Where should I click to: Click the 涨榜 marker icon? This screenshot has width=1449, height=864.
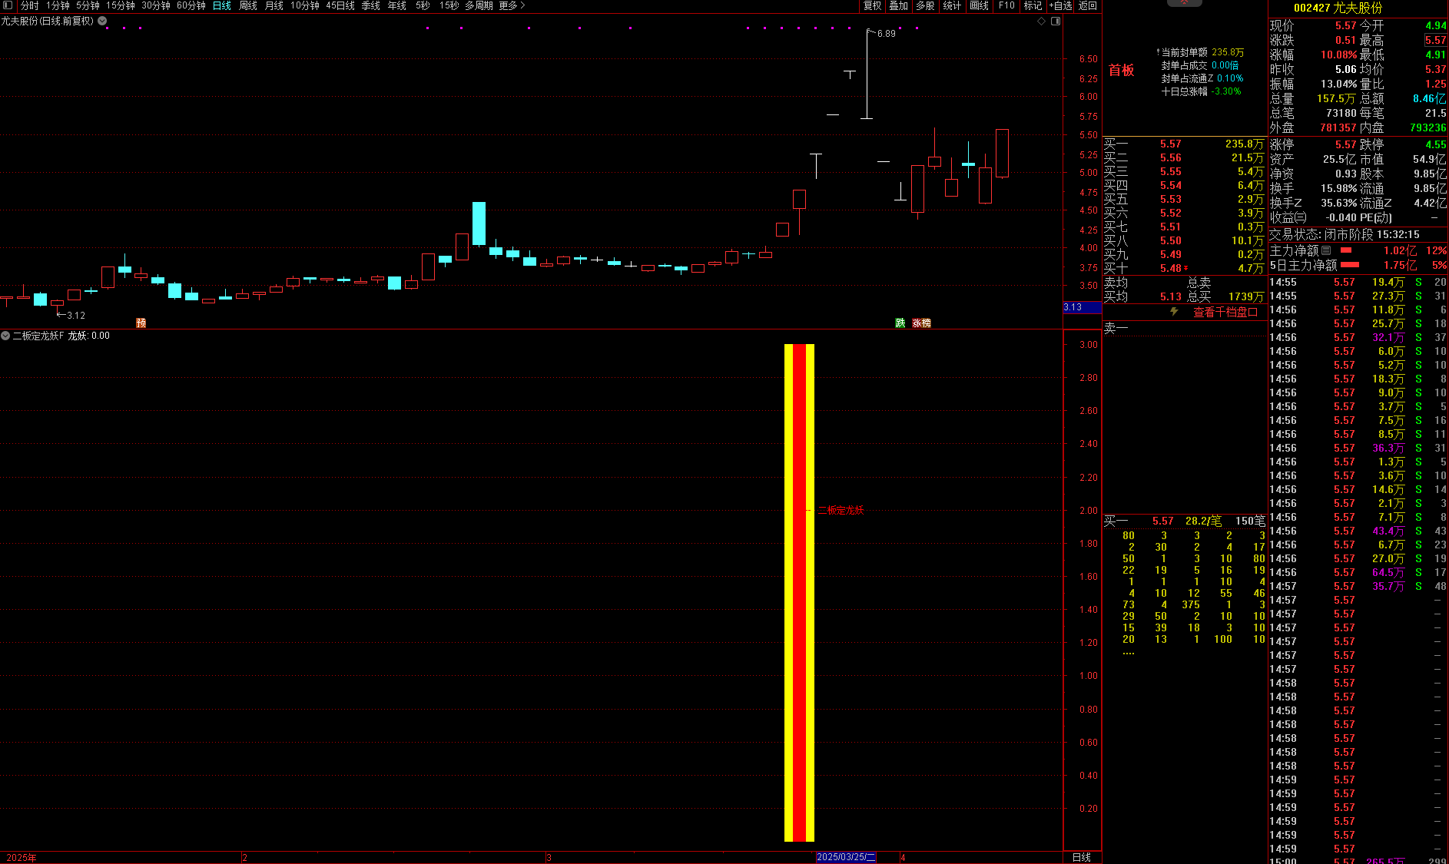[921, 323]
